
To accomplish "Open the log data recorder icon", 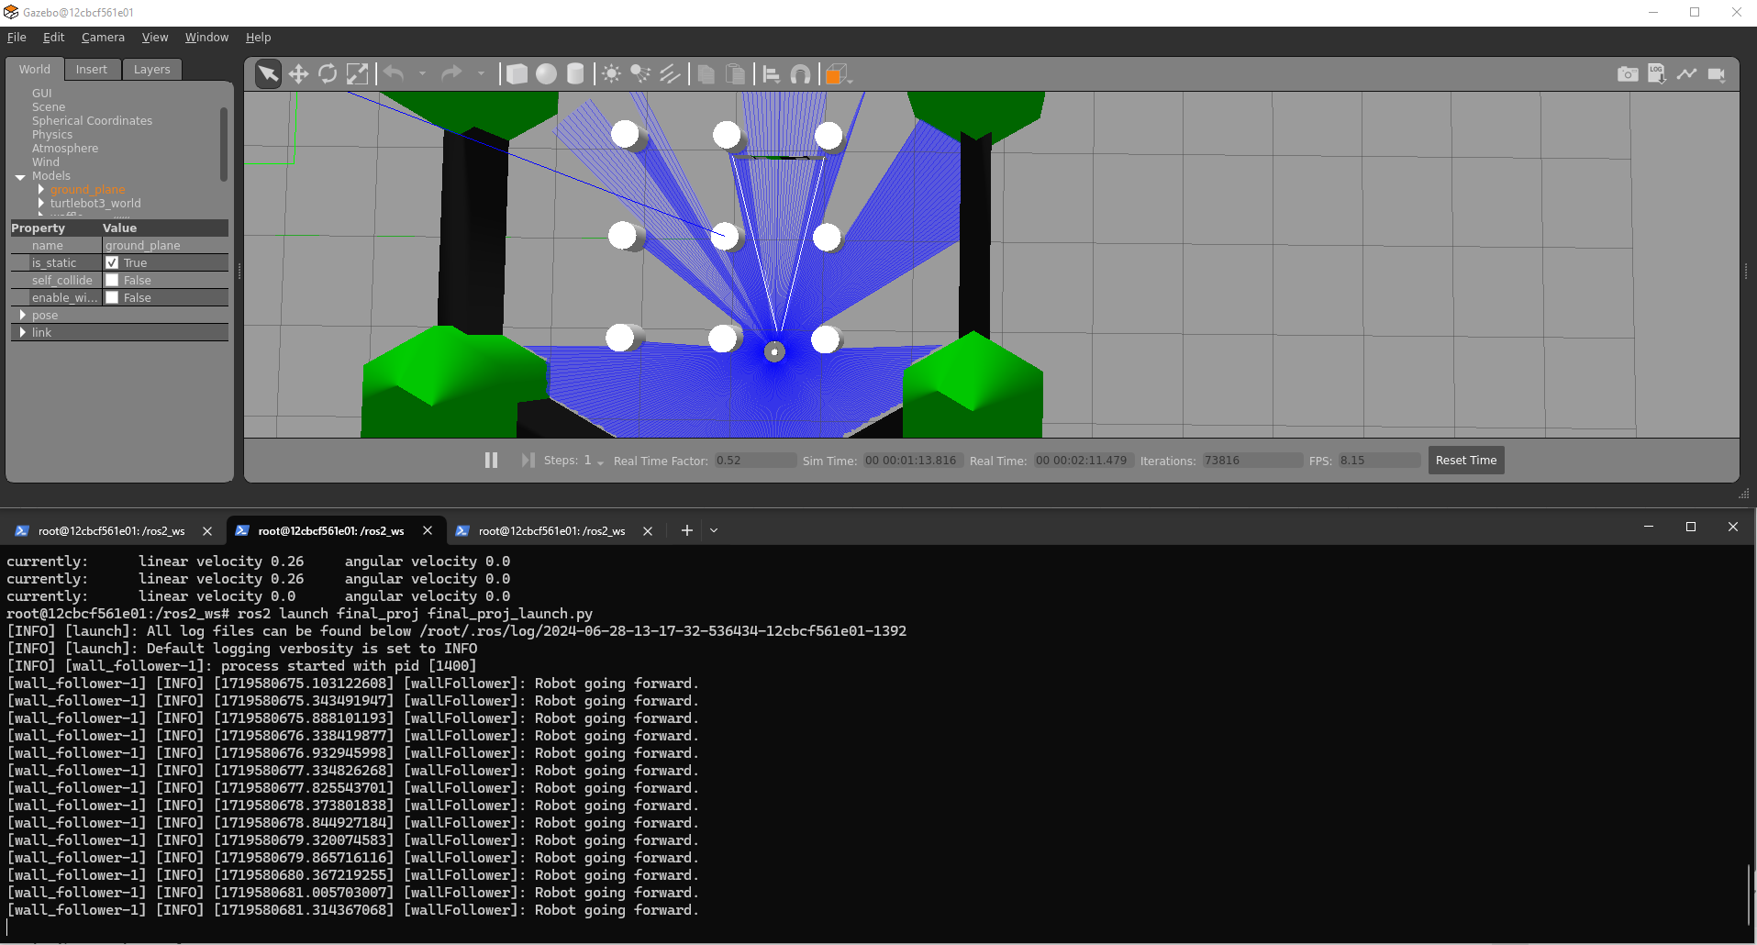I will coord(1657,74).
